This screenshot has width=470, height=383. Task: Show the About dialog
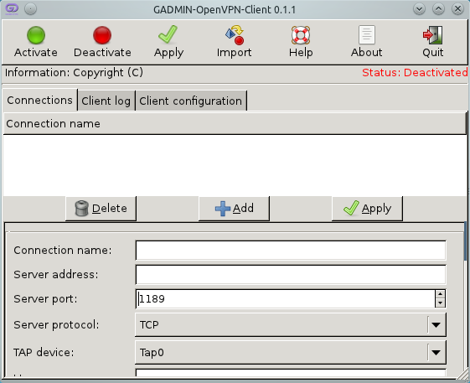pos(367,35)
